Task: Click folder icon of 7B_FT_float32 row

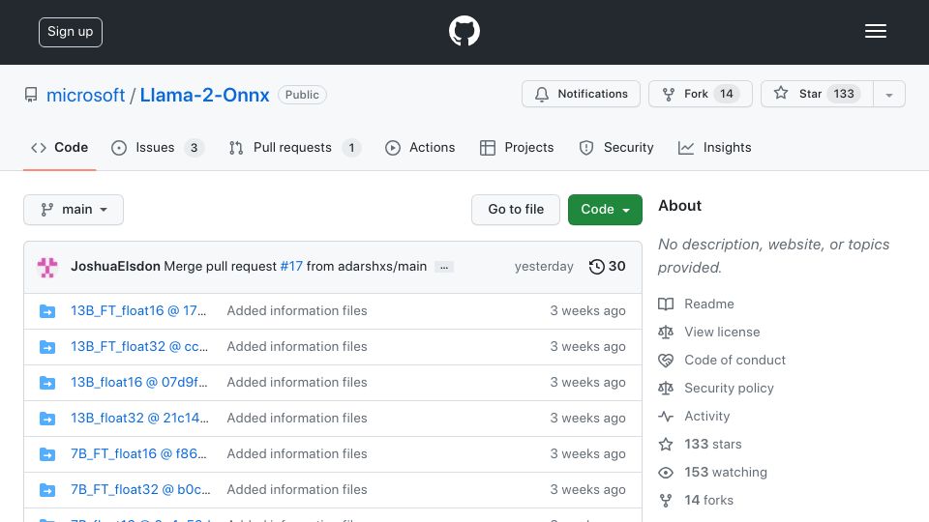Action: (x=47, y=490)
